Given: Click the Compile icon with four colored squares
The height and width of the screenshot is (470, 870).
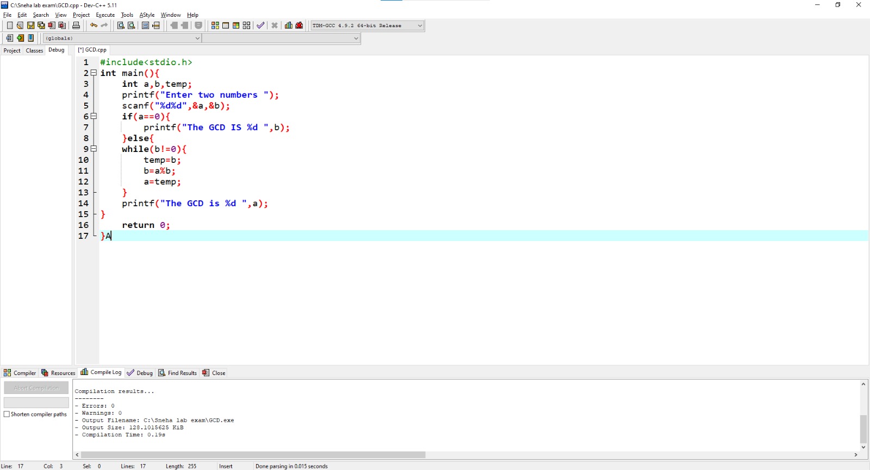Looking at the screenshot, I should click(215, 26).
